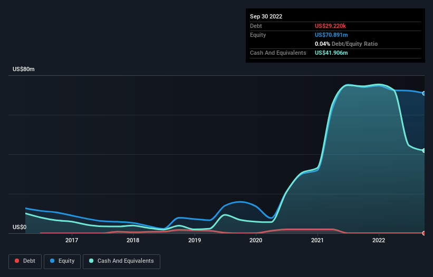Click the red Debt endpoint marker
This screenshot has width=433, height=277.
pyautogui.click(x=424, y=233)
